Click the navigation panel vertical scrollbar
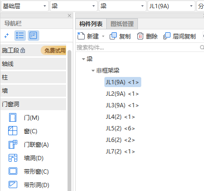This screenshot has height=191, width=204. pyautogui.click(x=69, y=120)
